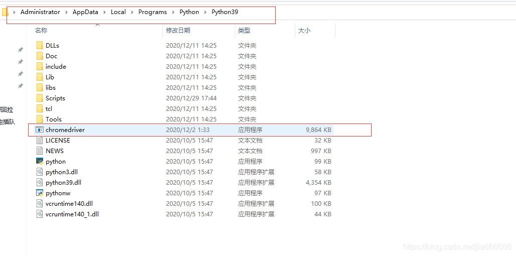Sort files by 名称 column
Image resolution: width=516 pixels, height=256 pixels.
click(41, 31)
